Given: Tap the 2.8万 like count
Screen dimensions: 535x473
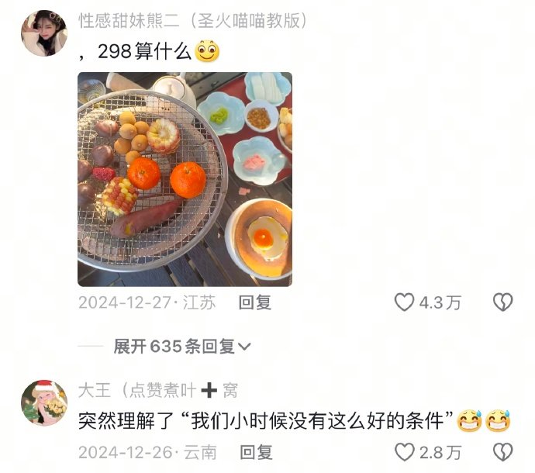Looking at the screenshot, I should point(440,453).
